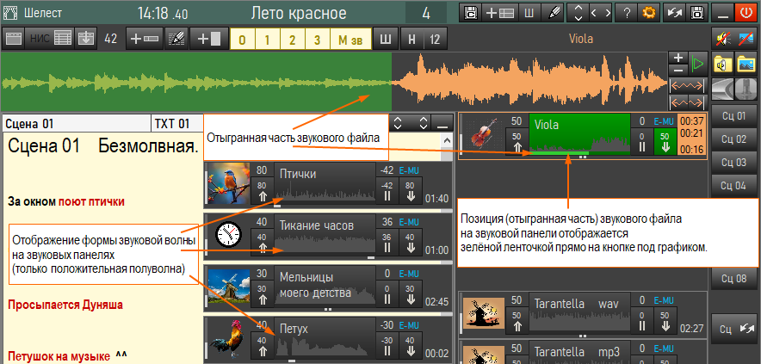Fade in 'Мельницы' panel with up arrow
761x364 pixels.
[x=262, y=294]
